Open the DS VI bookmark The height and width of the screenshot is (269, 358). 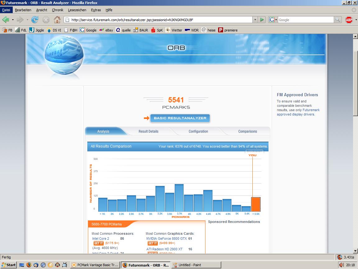pos(54,30)
